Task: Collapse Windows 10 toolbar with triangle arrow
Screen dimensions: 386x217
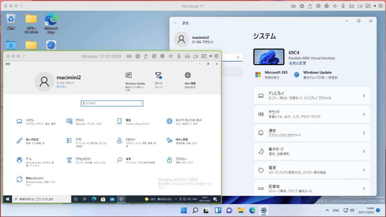Action: pyautogui.click(x=210, y=56)
